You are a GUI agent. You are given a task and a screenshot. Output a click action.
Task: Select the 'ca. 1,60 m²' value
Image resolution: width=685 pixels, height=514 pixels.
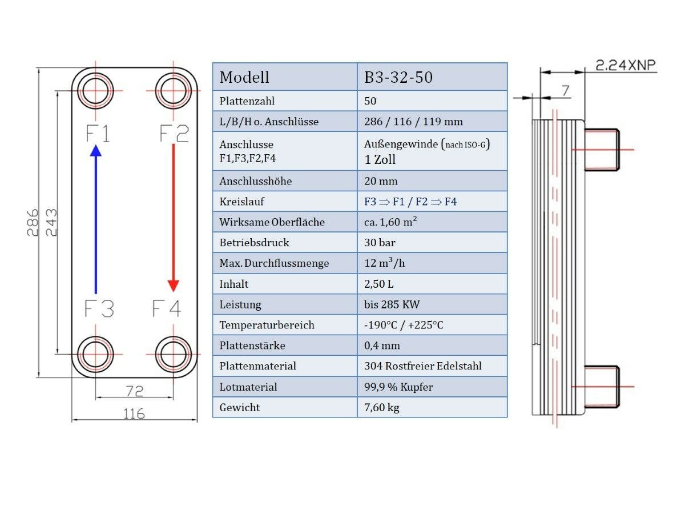pyautogui.click(x=390, y=222)
